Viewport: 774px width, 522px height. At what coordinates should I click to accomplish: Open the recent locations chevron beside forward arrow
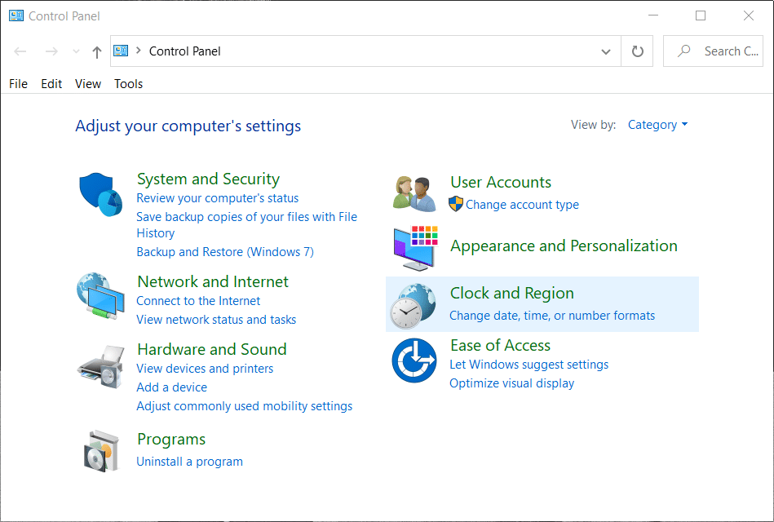[75, 51]
